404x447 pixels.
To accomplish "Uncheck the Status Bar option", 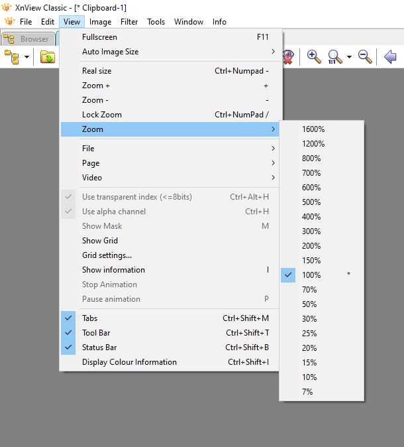I will tap(170, 348).
